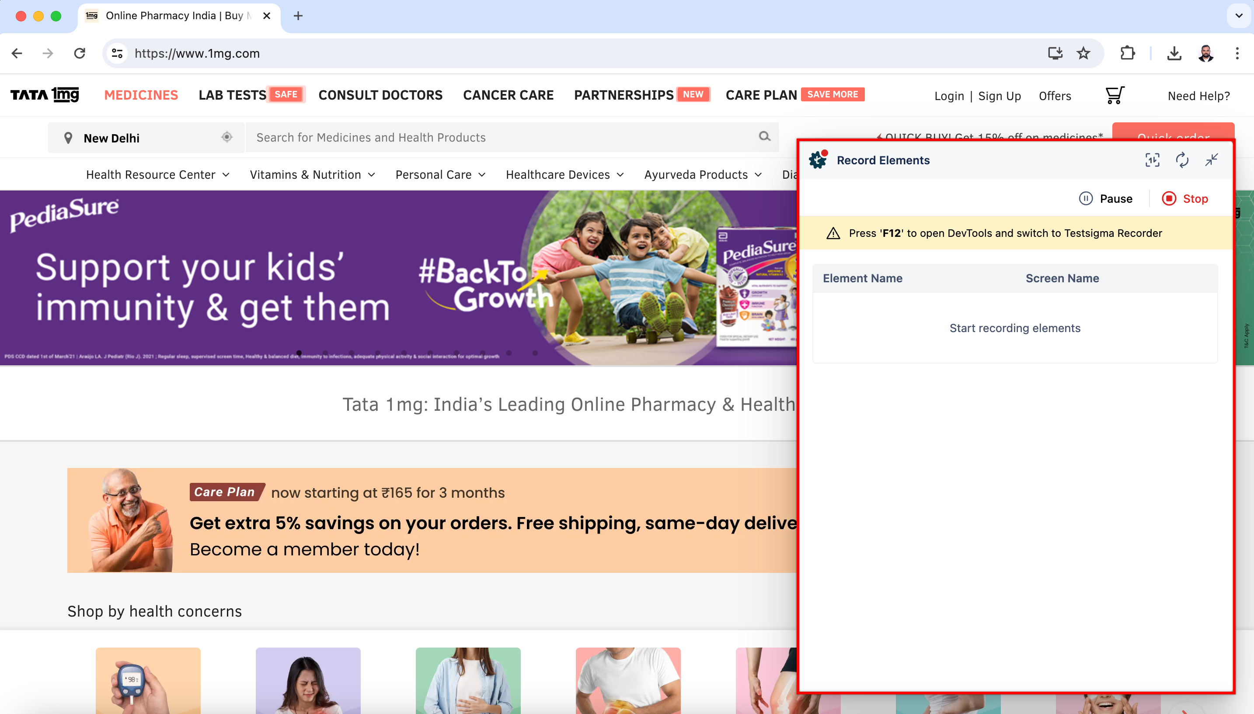Select the last carousel dot on banner
This screenshot has height=714, width=1254.
pos(535,353)
